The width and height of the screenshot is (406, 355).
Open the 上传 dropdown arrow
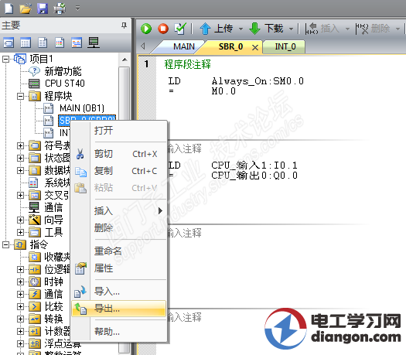[241, 29]
